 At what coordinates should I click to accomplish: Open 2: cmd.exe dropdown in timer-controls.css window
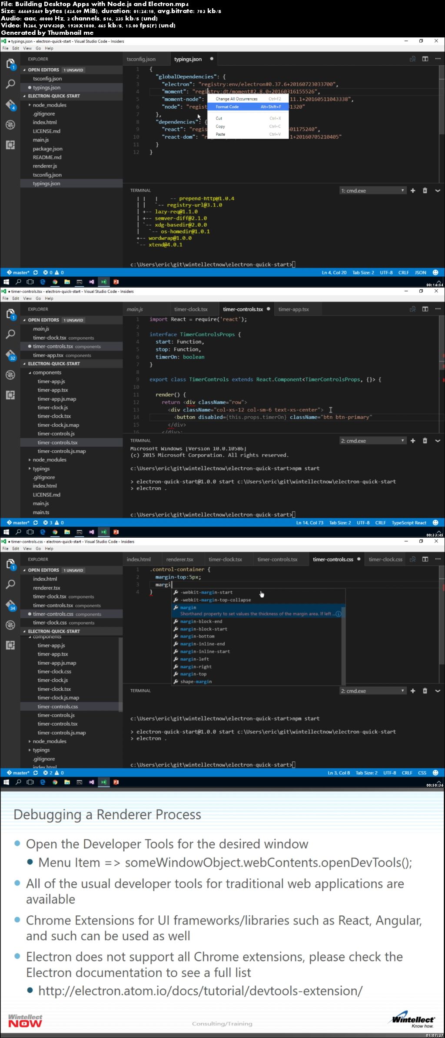372,691
